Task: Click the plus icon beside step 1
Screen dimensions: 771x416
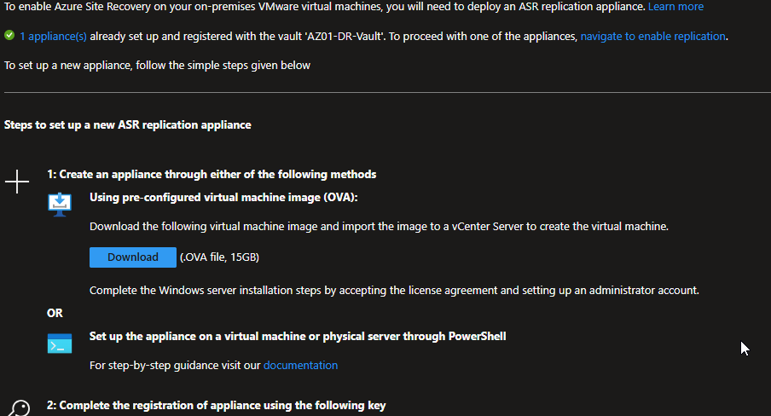Action: tap(17, 182)
